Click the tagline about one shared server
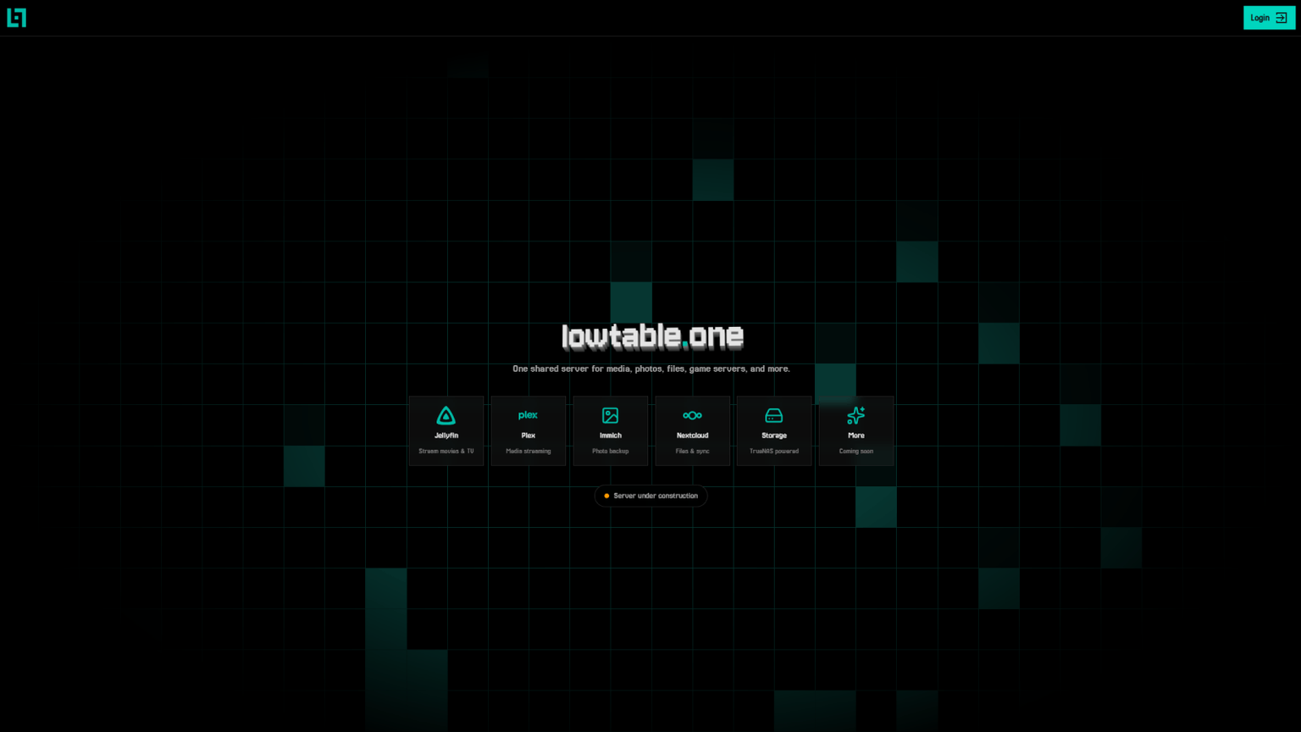The image size is (1301, 732). pos(650,369)
